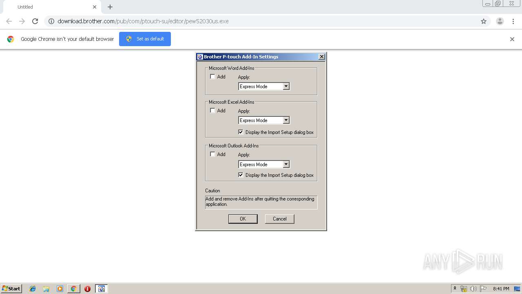Cancel the P-touch Add-In Settings dialog
The height and width of the screenshot is (294, 522).
click(x=279, y=218)
